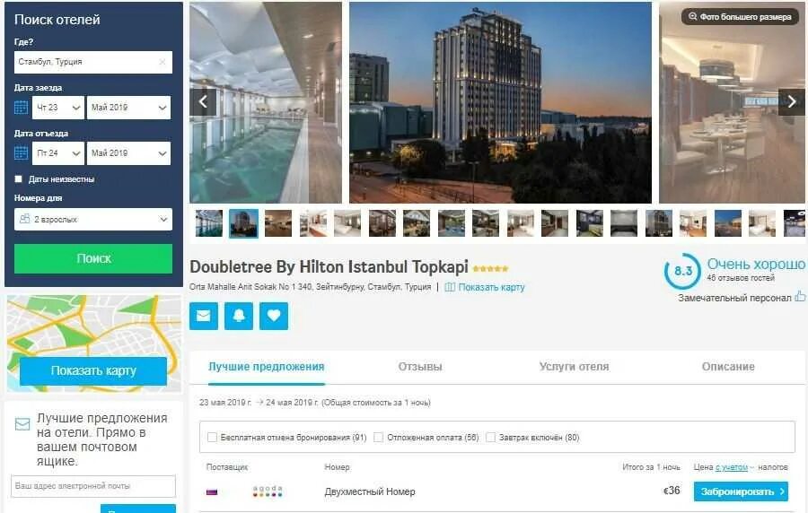Open the check-out date calendar icon

pos(22,152)
